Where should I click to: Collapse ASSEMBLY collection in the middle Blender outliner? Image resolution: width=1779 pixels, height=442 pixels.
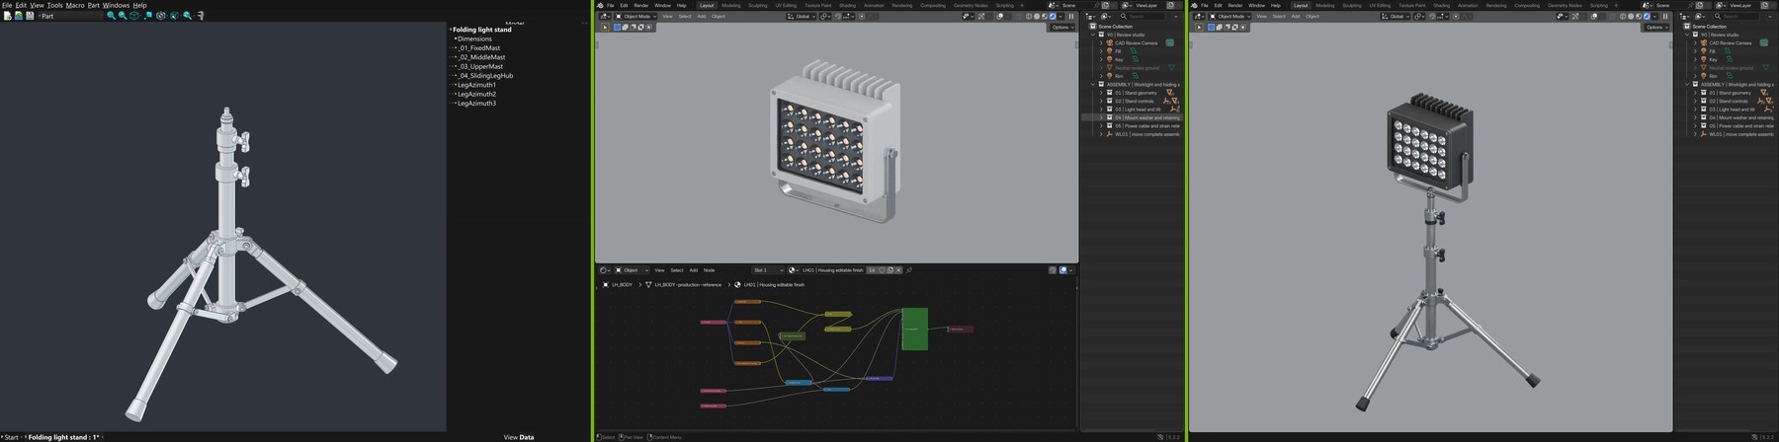coord(1093,84)
